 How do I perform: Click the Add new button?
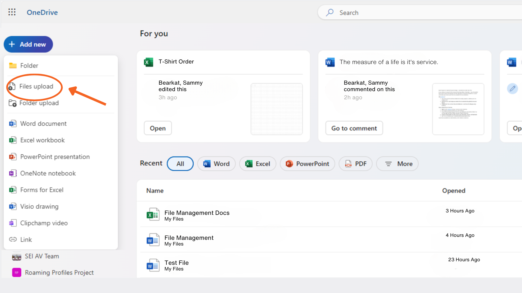point(28,44)
